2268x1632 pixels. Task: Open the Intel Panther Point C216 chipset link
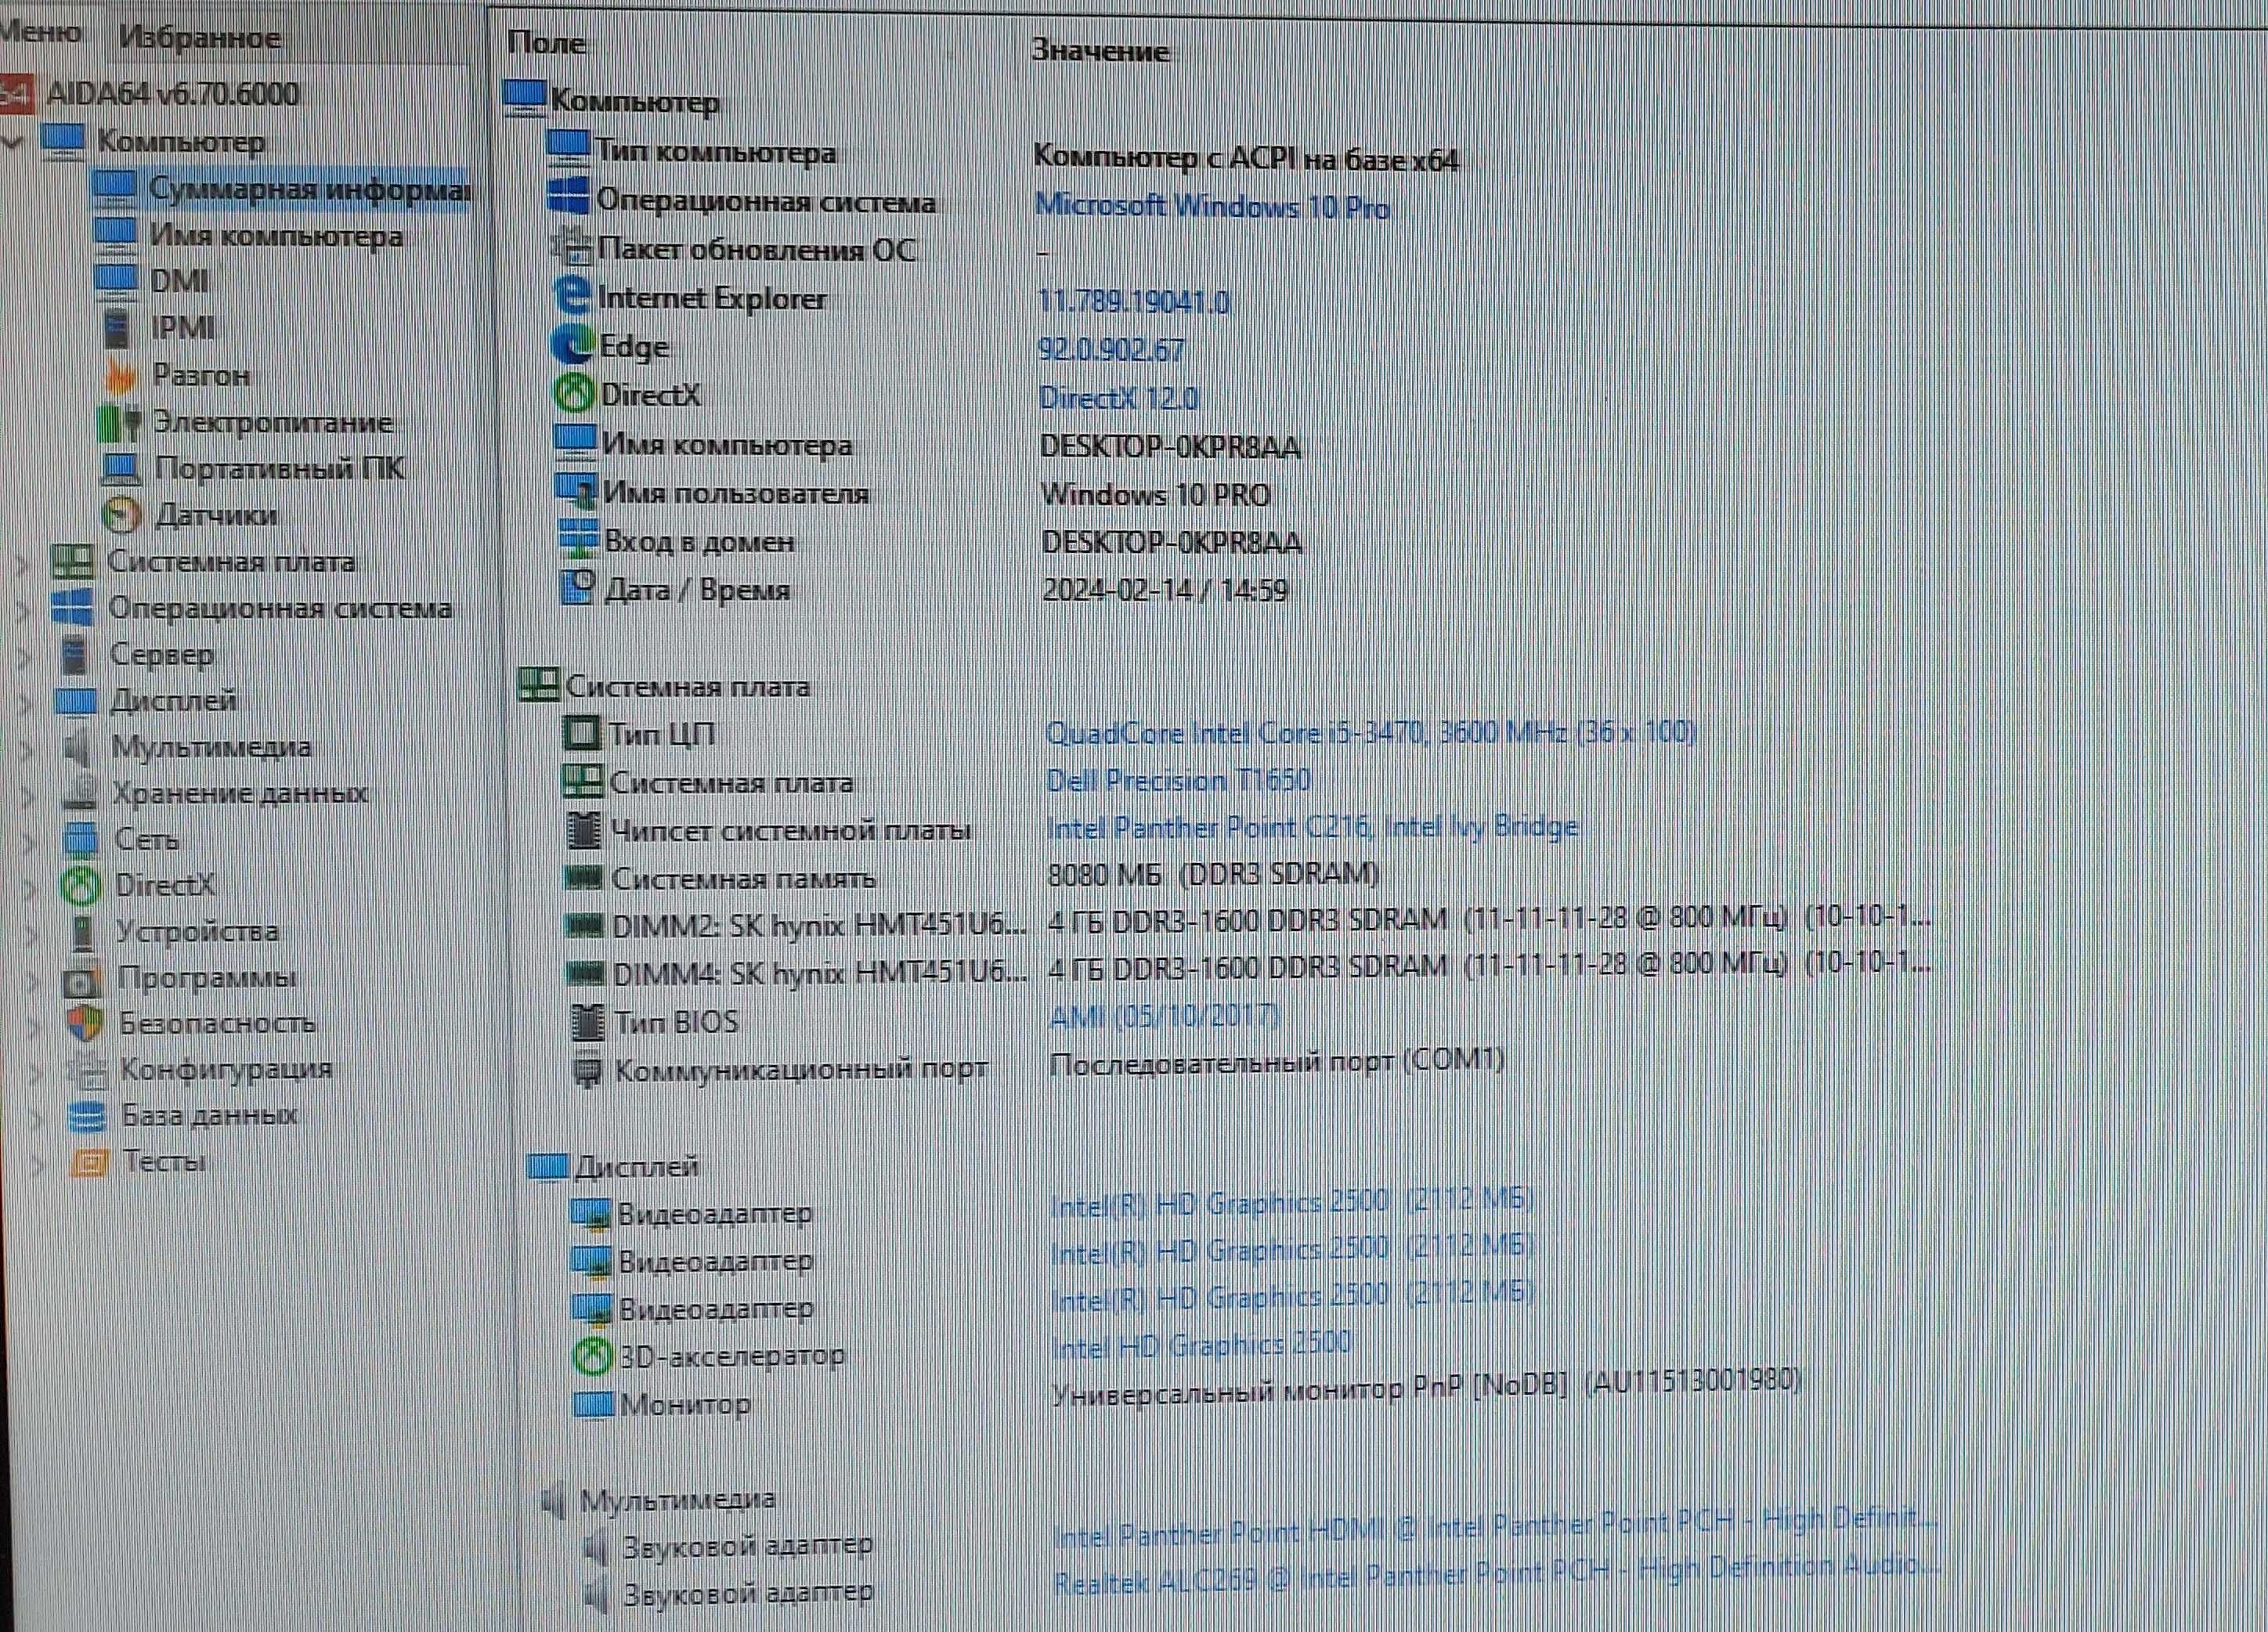[1312, 827]
